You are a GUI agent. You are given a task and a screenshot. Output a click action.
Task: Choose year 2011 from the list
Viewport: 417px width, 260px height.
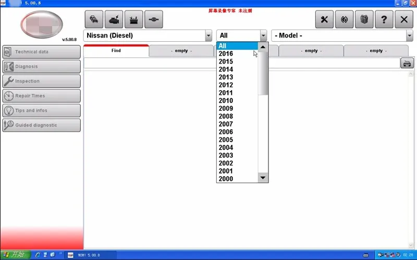237,93
